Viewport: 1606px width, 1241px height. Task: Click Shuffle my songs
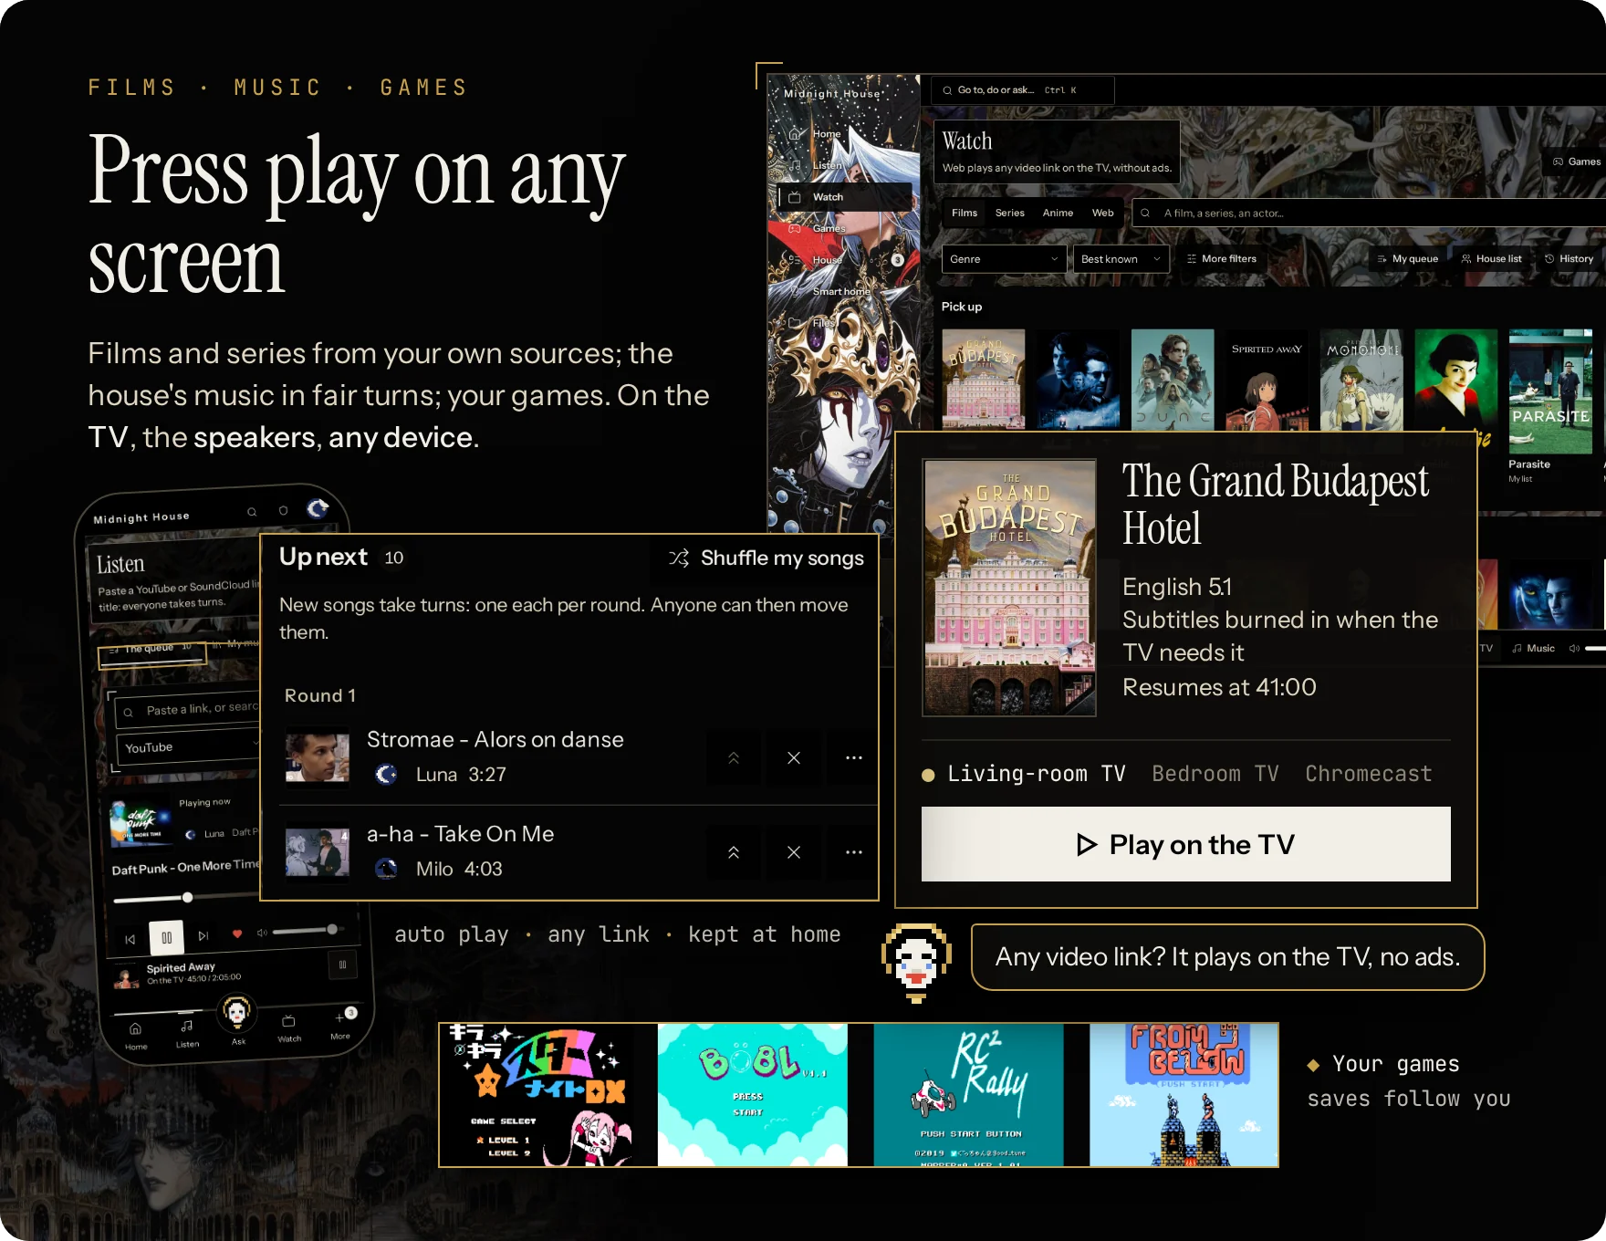click(766, 558)
